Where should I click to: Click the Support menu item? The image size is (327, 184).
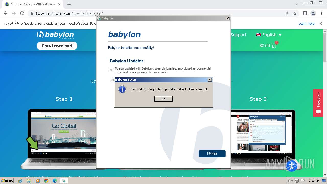[238, 35]
